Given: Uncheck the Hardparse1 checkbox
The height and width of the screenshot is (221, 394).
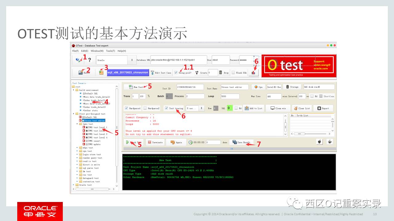Looking at the screenshot, I should tap(127, 108).
